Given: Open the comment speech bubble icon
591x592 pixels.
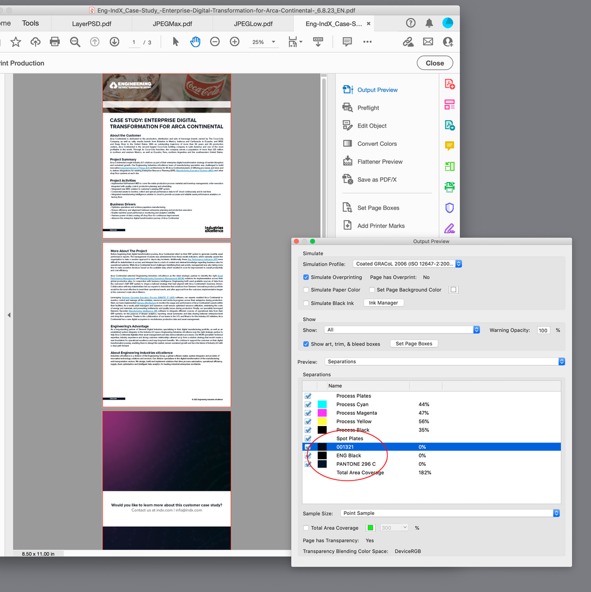Looking at the screenshot, I should tap(347, 41).
